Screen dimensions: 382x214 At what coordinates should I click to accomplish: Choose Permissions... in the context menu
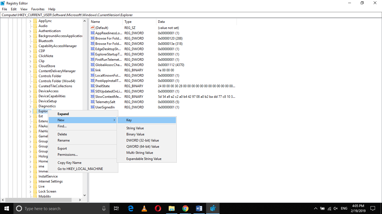[x=83, y=155]
